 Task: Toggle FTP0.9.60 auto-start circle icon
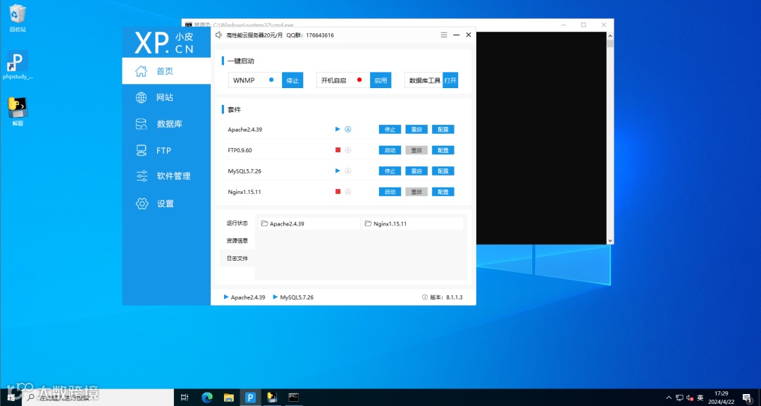[x=347, y=150]
